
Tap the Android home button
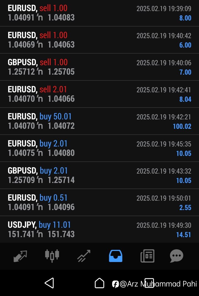99,283
